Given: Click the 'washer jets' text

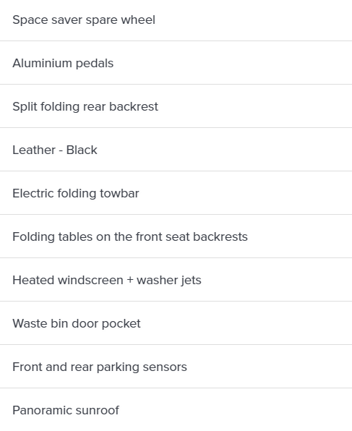Looking at the screenshot, I should [169, 280].
